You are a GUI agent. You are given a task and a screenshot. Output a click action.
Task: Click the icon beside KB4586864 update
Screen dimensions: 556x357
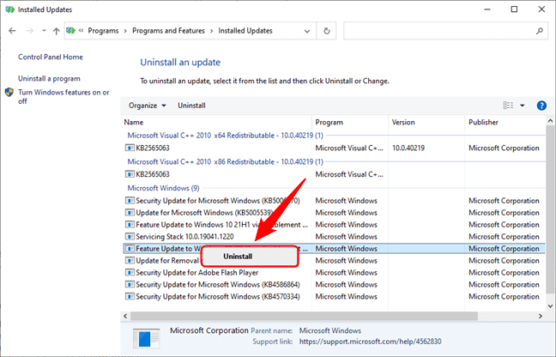coord(130,285)
